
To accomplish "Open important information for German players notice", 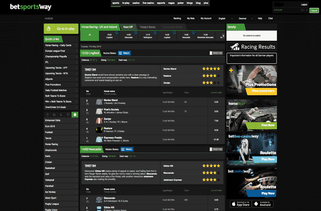I will coord(252,58).
